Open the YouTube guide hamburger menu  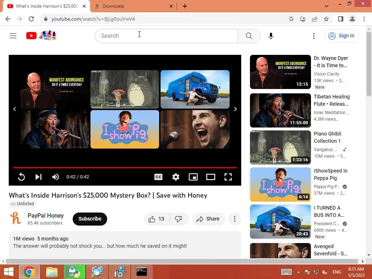coord(13,36)
